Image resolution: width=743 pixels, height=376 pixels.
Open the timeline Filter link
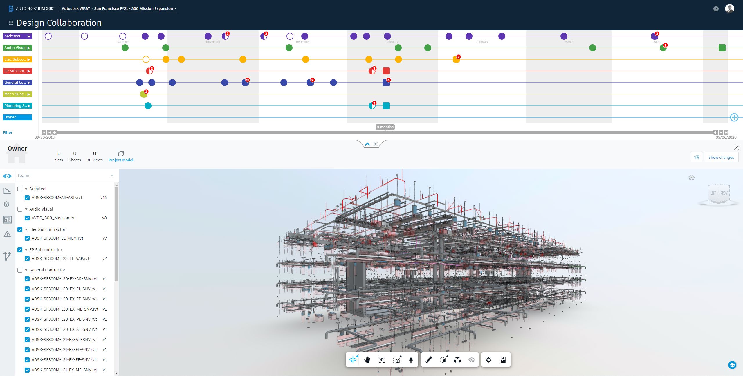8,133
